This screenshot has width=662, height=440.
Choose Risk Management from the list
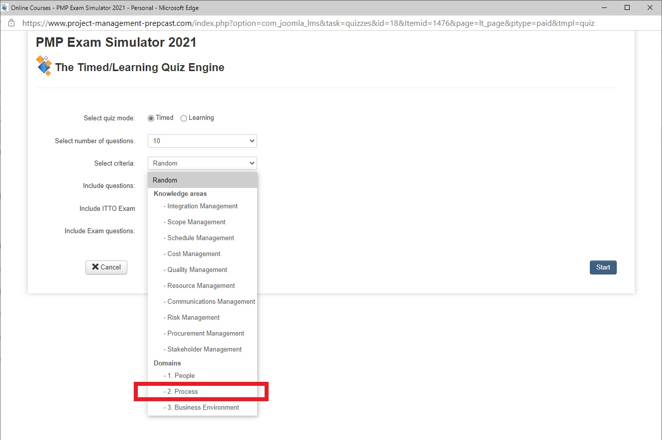[x=202, y=318]
